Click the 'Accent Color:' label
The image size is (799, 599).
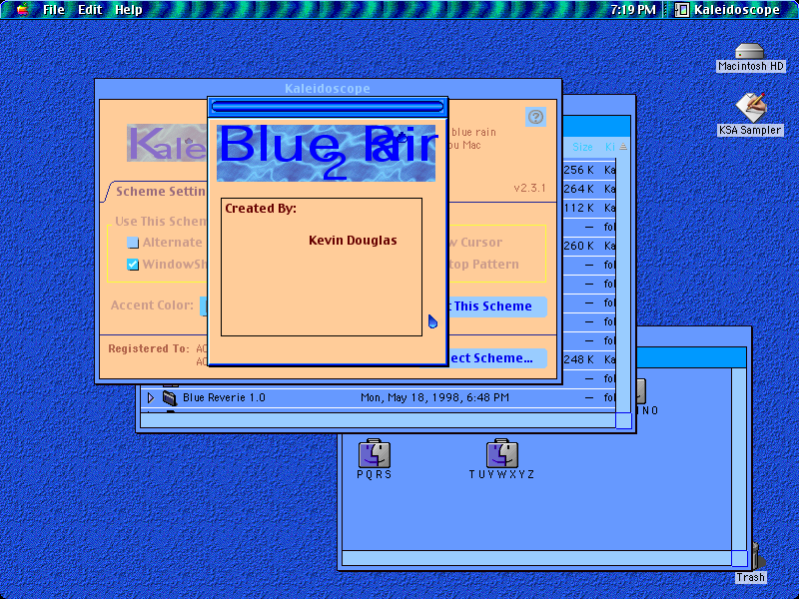point(153,305)
